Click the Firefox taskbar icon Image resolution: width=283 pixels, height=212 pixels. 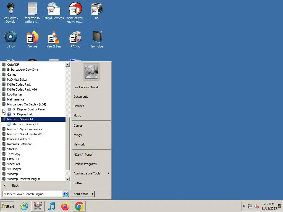pos(65,206)
